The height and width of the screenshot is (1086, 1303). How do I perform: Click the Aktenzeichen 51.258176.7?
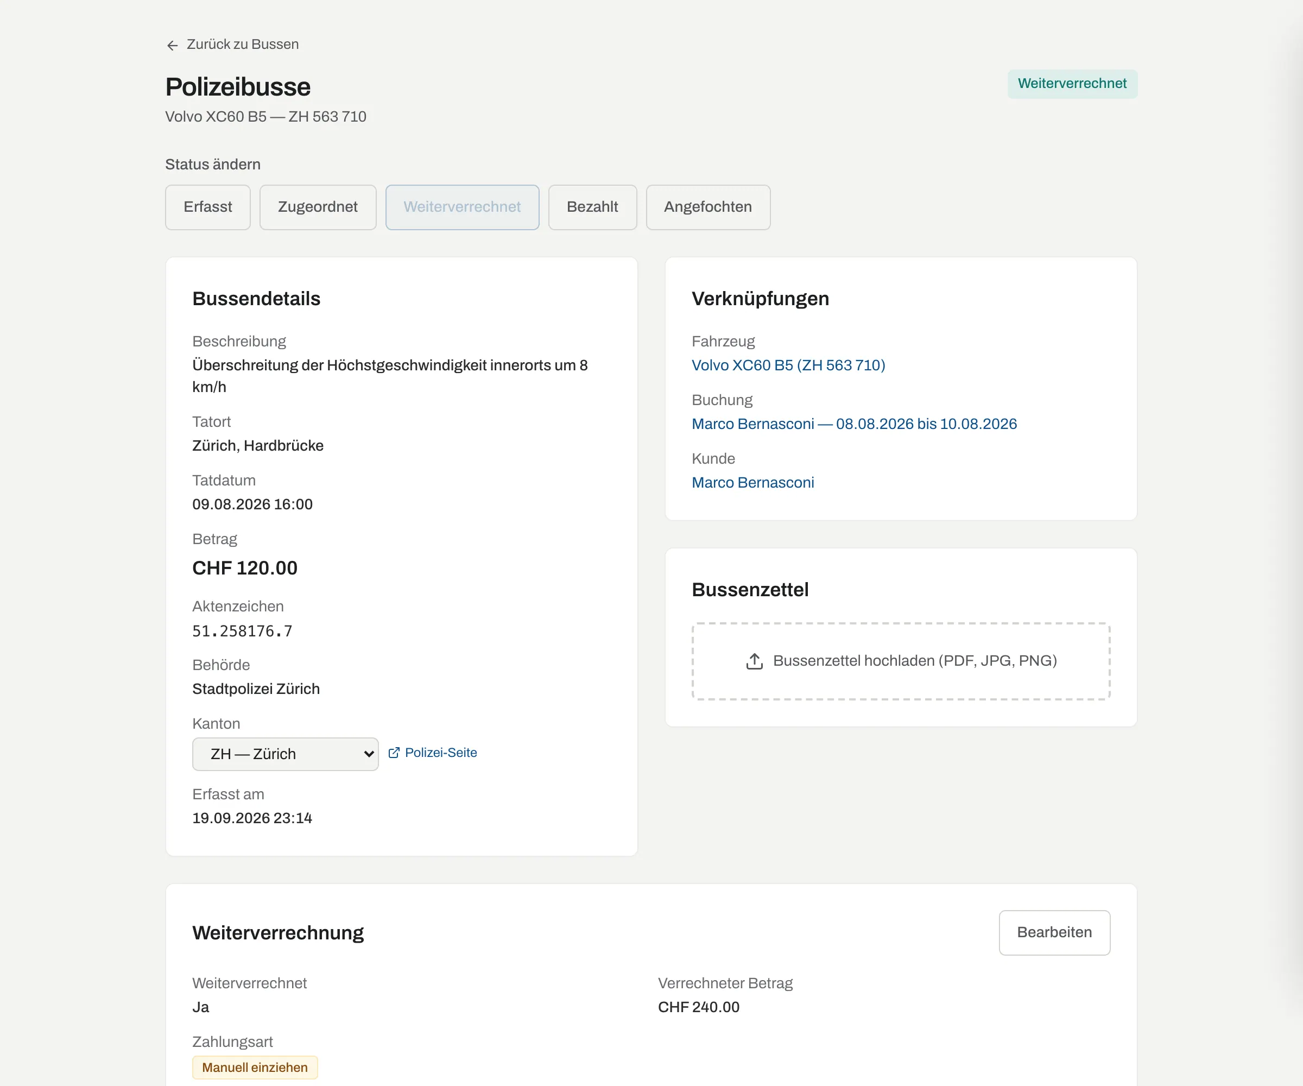pos(242,631)
